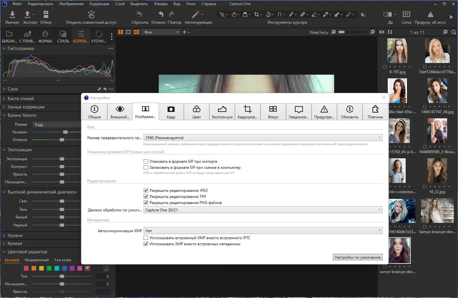Open Движок обработки Capture One 20/21 dropdown
The image size is (458, 298).
(263, 210)
